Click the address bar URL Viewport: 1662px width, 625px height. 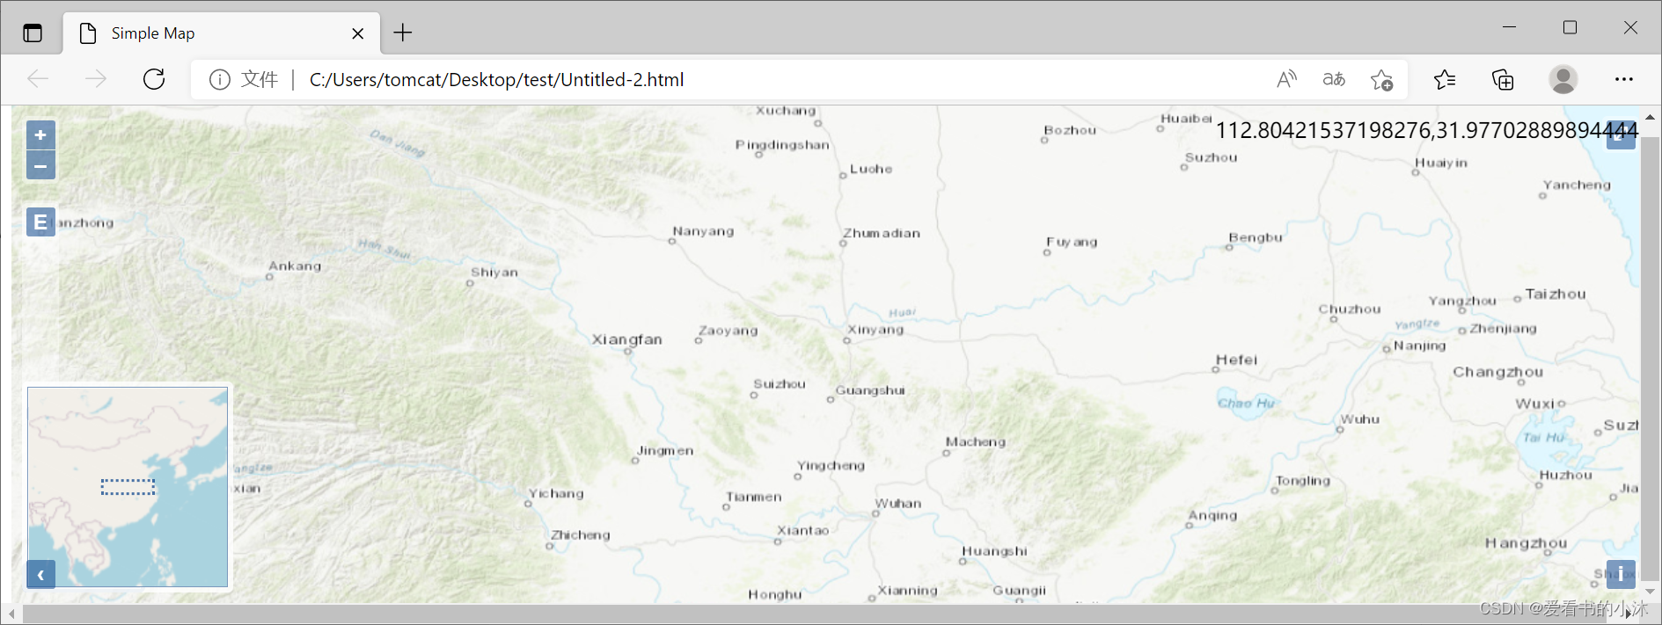(496, 80)
